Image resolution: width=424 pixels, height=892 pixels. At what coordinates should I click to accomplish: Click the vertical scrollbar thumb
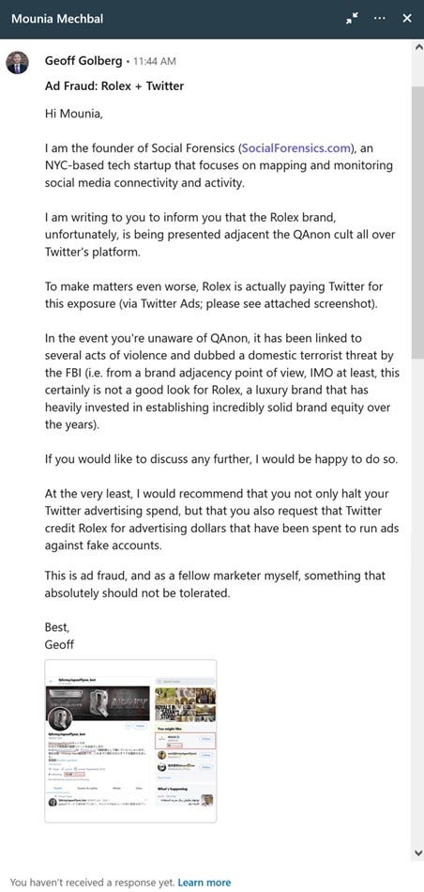418,222
